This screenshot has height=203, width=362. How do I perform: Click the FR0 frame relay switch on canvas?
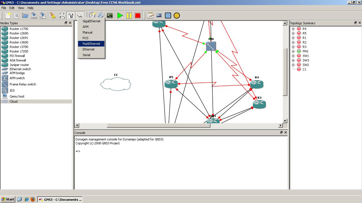coord(211,46)
